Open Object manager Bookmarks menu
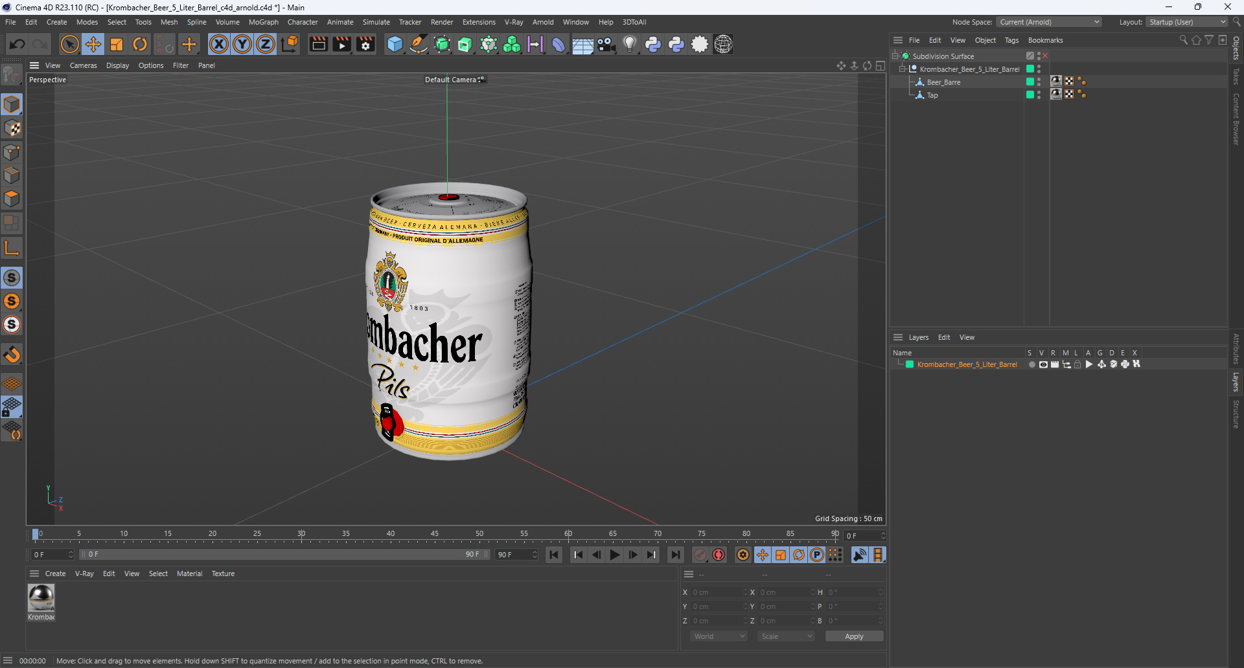The height and width of the screenshot is (668, 1244). point(1045,40)
